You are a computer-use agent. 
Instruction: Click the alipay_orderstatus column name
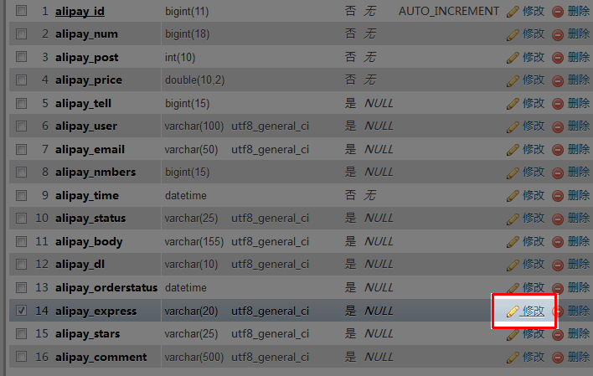(x=106, y=287)
